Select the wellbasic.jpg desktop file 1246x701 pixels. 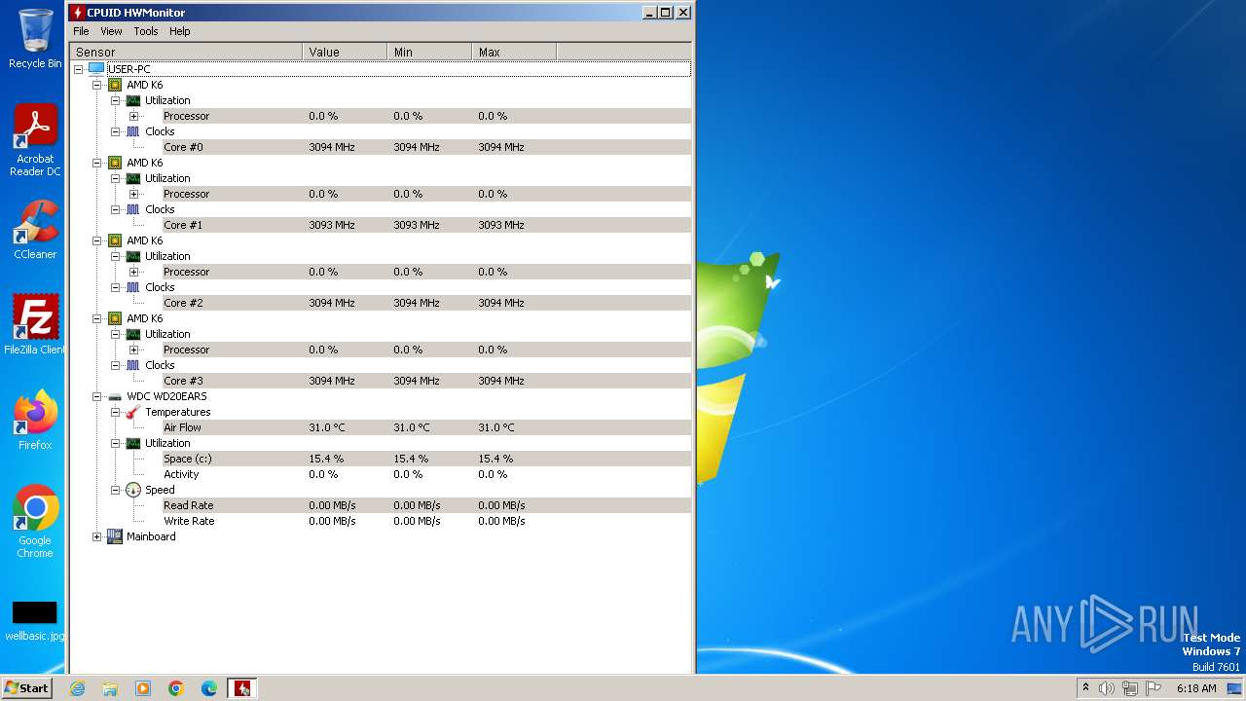35,620
